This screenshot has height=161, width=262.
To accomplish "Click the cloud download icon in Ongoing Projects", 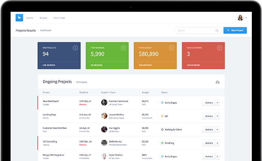I will 217,82.
